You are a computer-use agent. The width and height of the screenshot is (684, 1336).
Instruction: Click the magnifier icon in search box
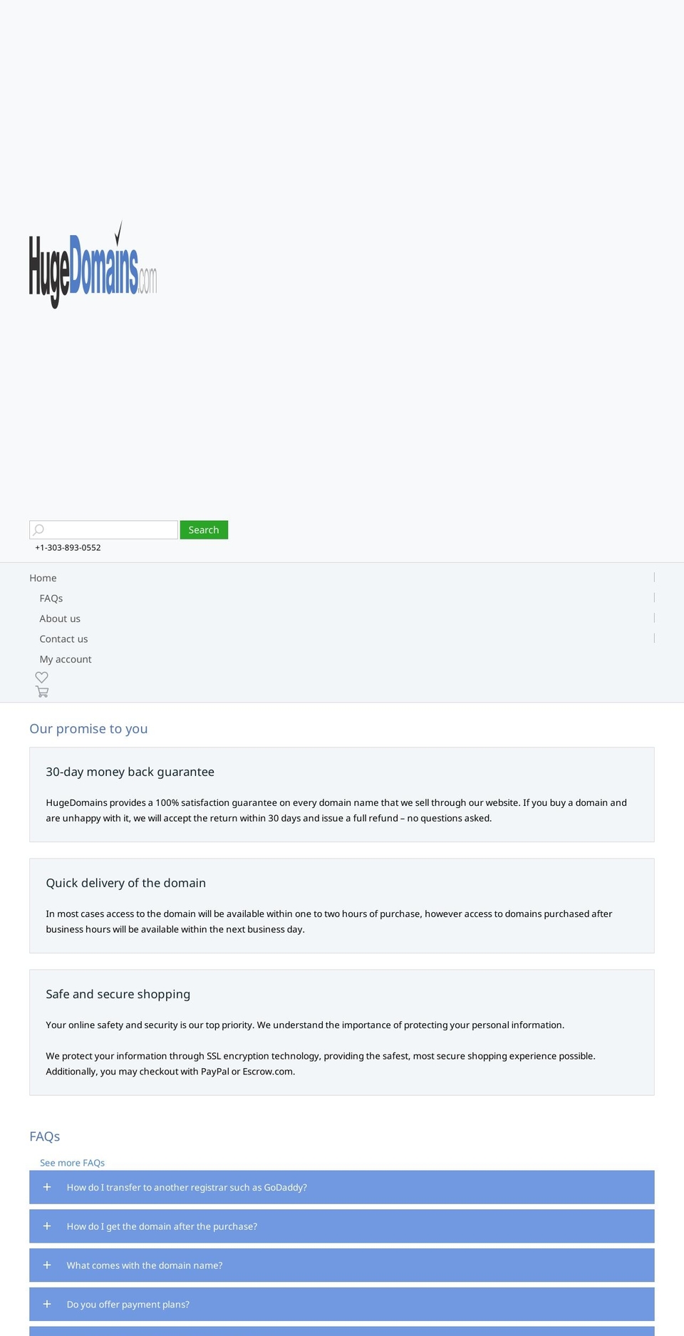click(x=39, y=529)
